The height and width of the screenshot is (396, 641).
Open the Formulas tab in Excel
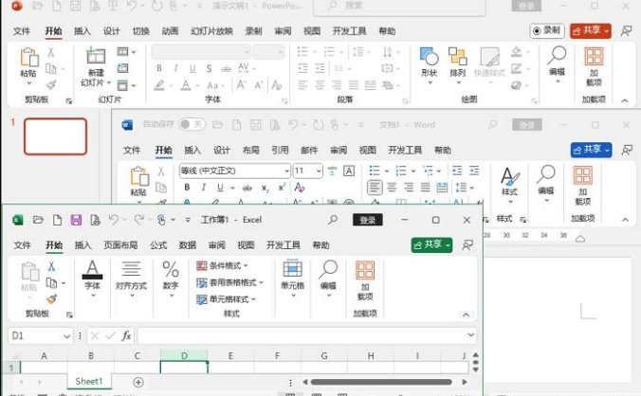coord(158,245)
